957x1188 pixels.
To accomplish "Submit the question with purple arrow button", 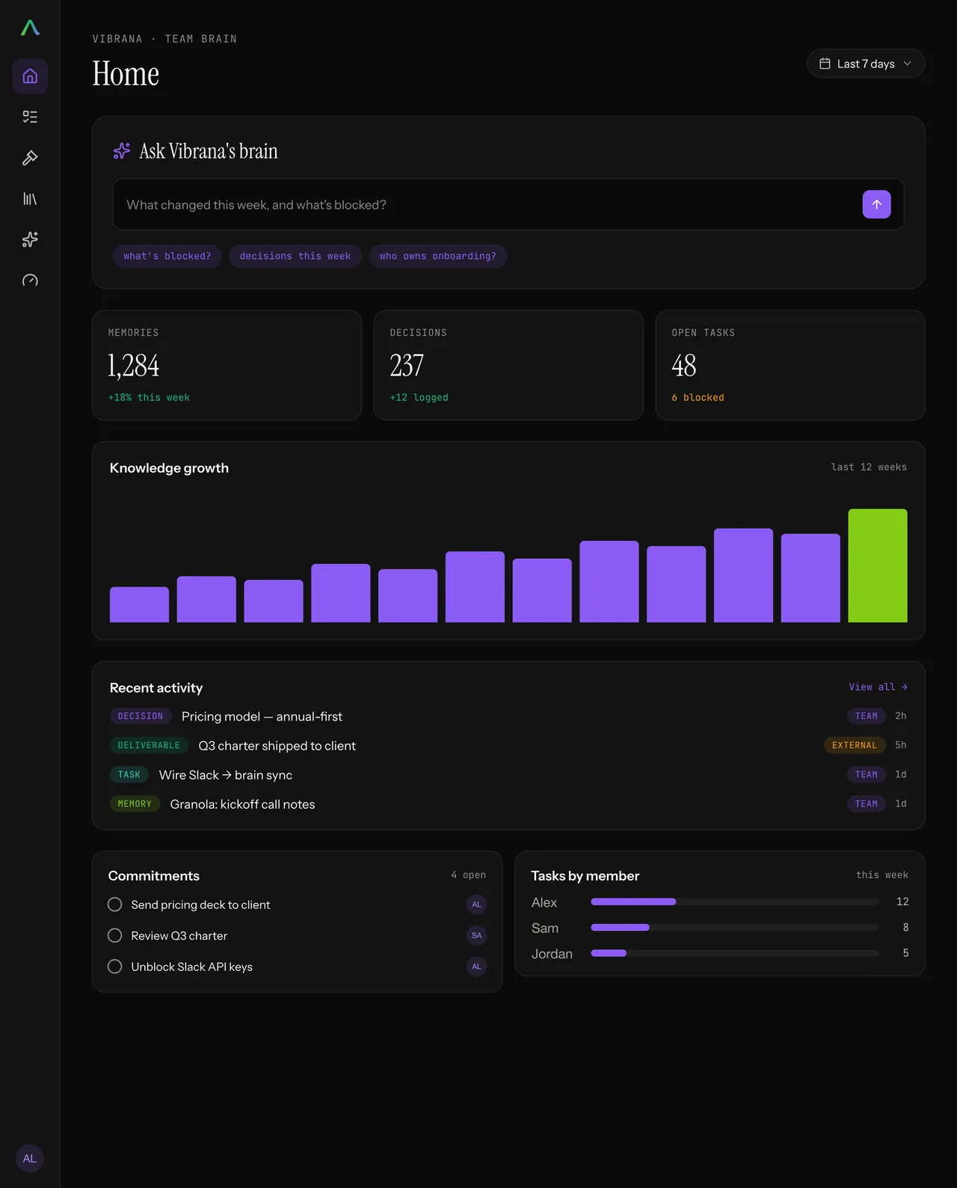I will tap(876, 204).
